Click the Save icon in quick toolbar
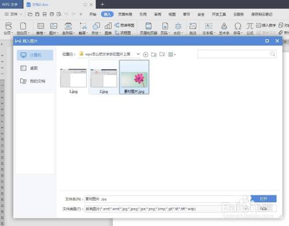The width and height of the screenshot is (289, 226). (37, 14)
